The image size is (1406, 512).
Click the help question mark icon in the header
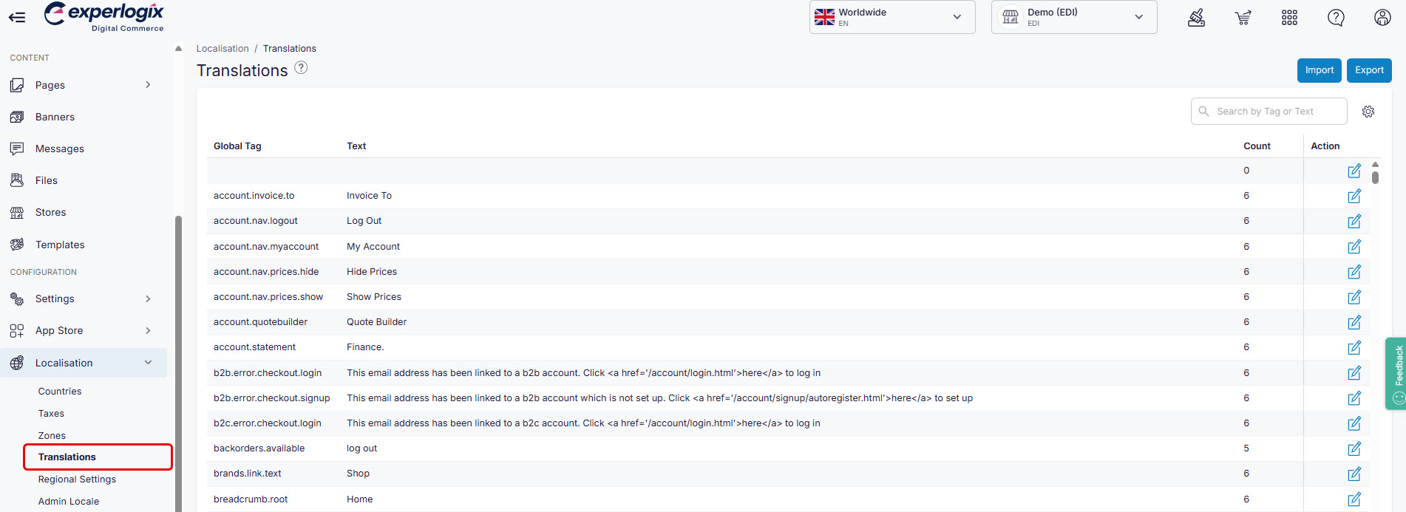pos(1336,18)
